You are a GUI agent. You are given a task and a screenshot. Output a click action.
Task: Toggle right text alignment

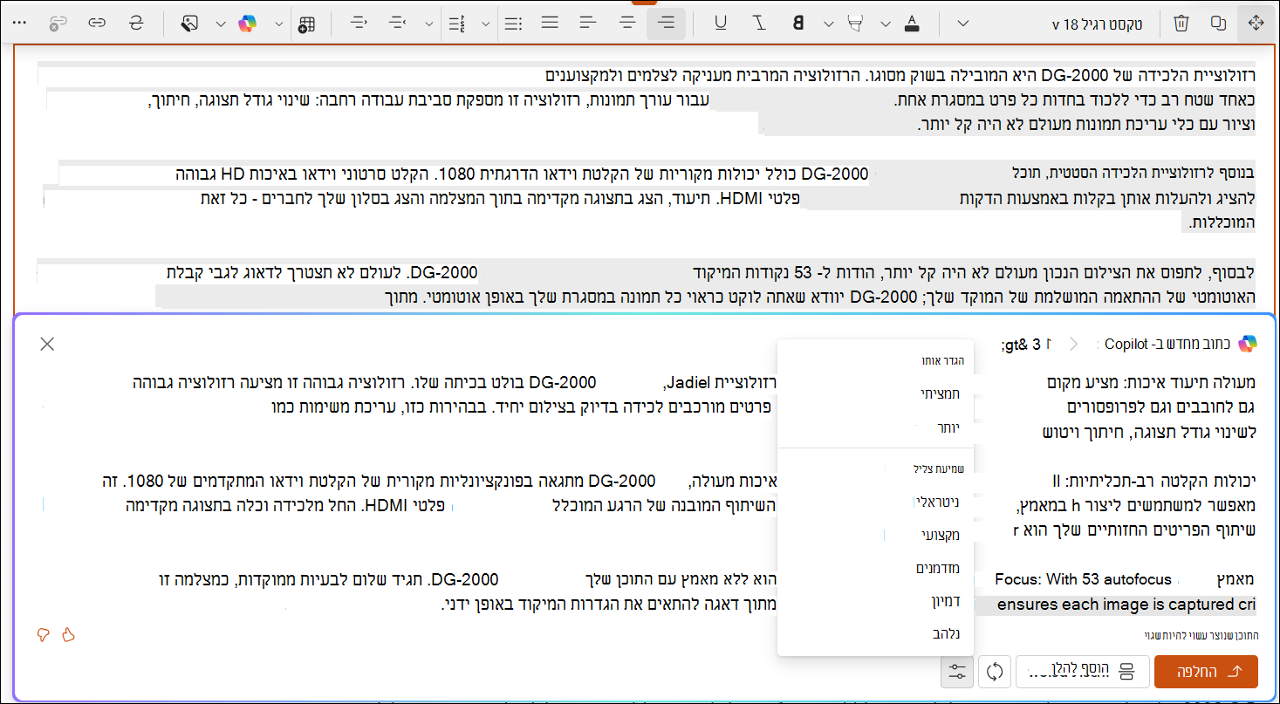tap(667, 24)
